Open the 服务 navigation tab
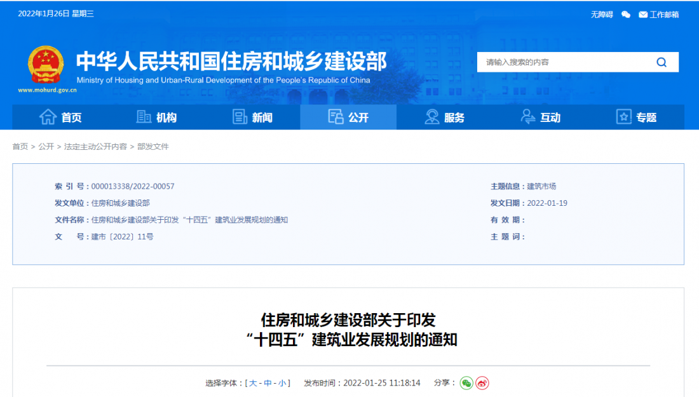Viewport: 699px width, 397px height. point(444,117)
